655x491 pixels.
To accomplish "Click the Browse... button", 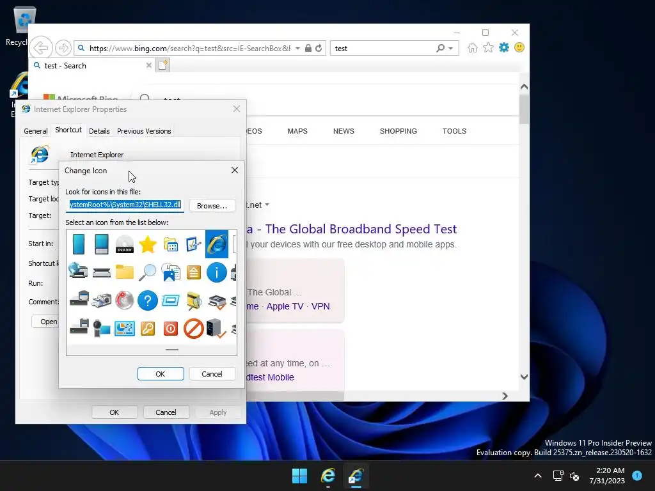I will point(212,206).
